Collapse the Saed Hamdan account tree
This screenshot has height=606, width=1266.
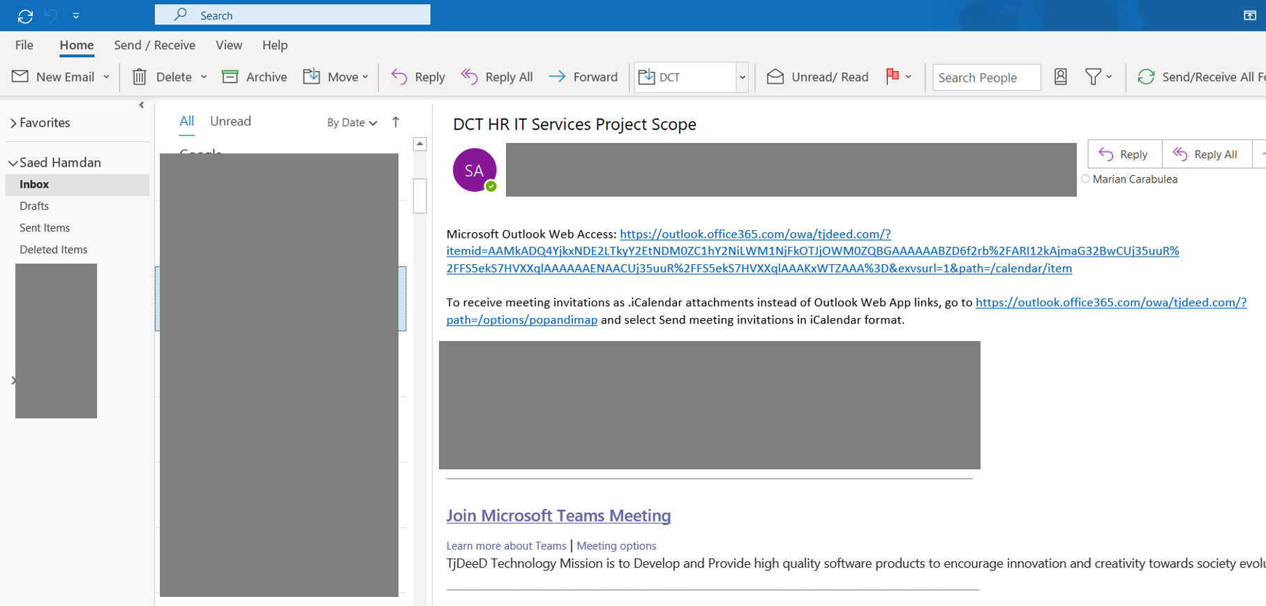(13, 163)
